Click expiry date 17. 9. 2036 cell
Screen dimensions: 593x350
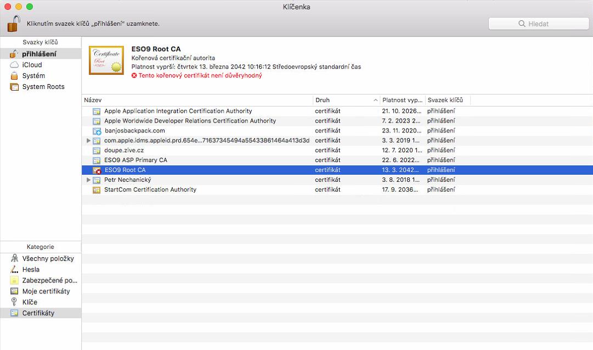tap(400, 190)
